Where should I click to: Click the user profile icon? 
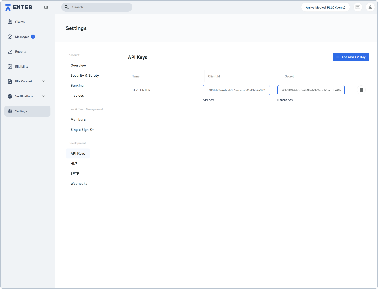pos(370,7)
